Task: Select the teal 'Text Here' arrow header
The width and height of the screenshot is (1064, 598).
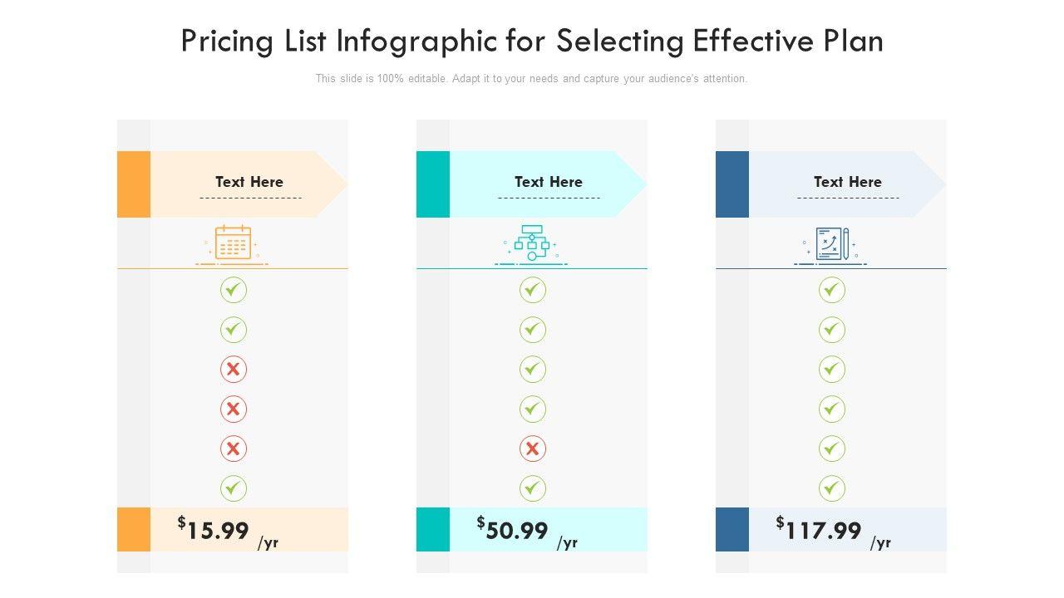Action: [548, 183]
